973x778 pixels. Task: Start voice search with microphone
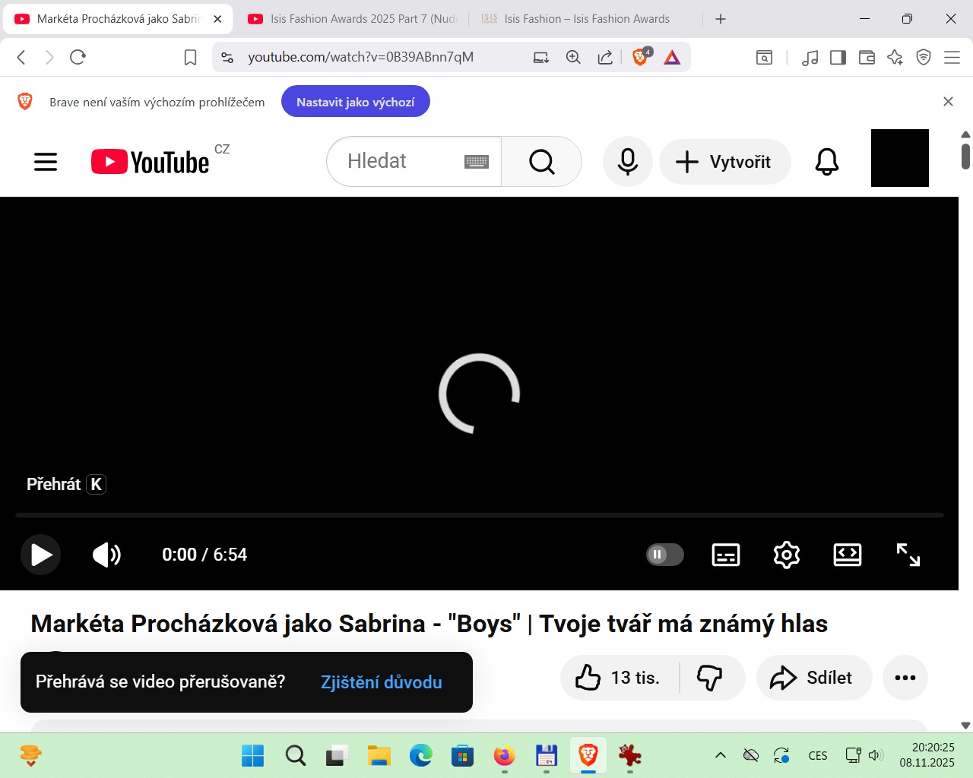[627, 162]
